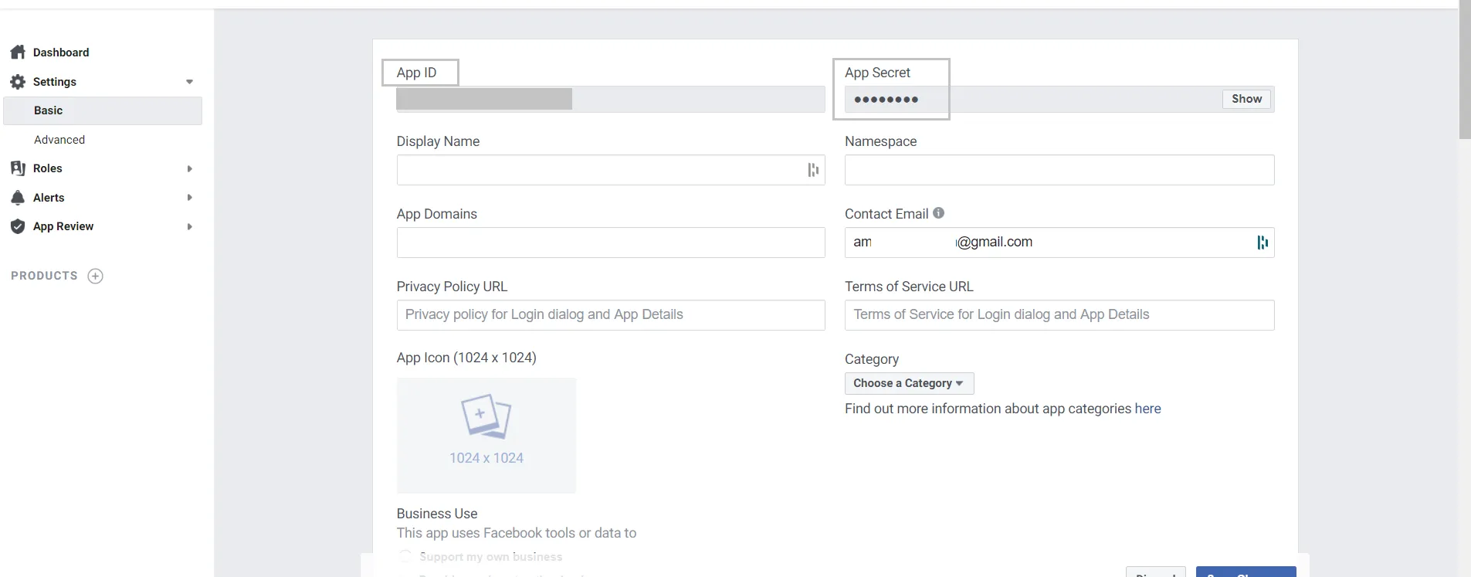Viewport: 1471px width, 577px height.
Task: Collapse the Settings section arrow
Action: [x=189, y=82]
